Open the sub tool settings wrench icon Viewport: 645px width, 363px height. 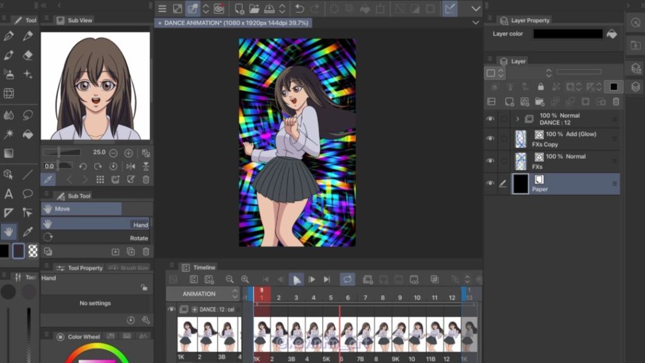pos(146,320)
